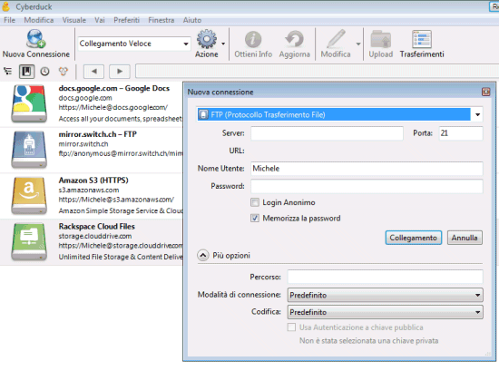Select bookmark title mirror.switch.ch – FTP

click(x=98, y=134)
